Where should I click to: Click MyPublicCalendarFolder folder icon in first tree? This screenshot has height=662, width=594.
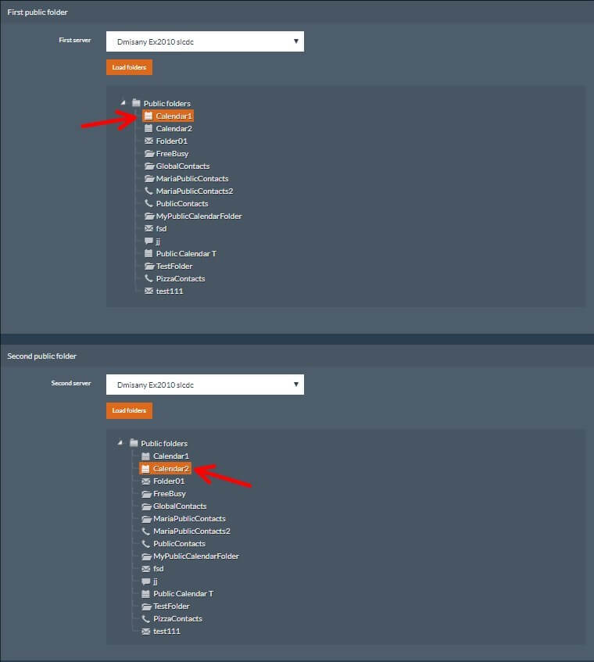click(149, 216)
